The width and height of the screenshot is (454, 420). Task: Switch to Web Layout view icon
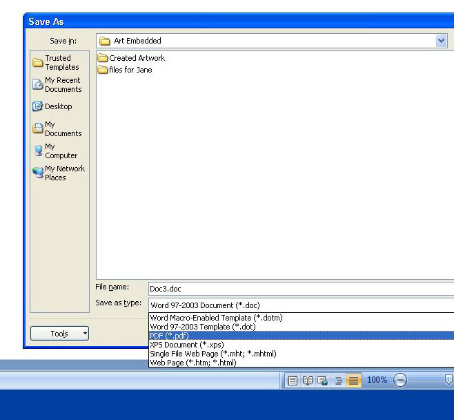pyautogui.click(x=322, y=380)
